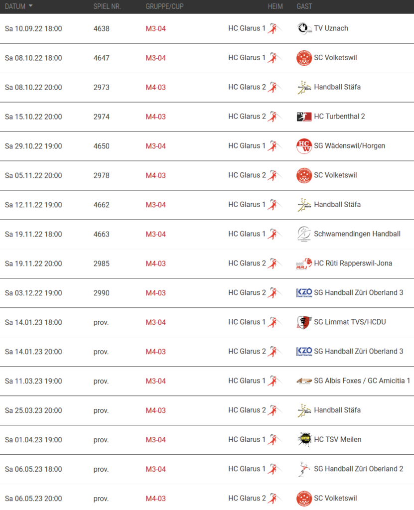Click SG Albis Foxes fox logo
The height and width of the screenshot is (510, 414).
(x=304, y=381)
